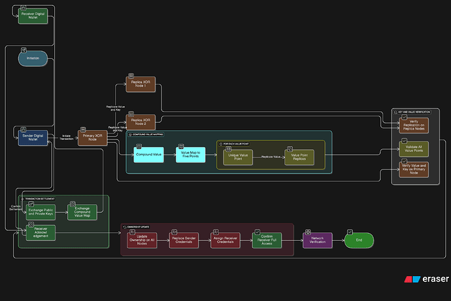Viewport: 451px width, 301px height.
Task: Click the 'FOR EACH VALUE POINT' group title
Action: 236,144
